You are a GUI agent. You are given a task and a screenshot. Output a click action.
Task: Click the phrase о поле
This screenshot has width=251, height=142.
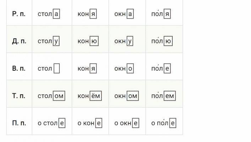point(164,123)
